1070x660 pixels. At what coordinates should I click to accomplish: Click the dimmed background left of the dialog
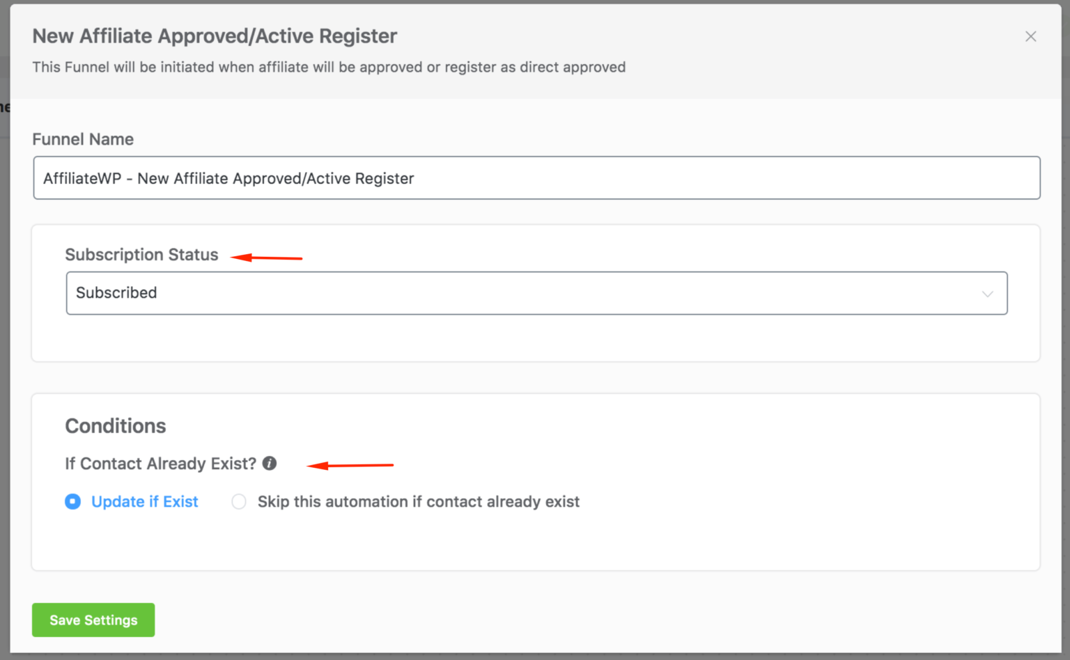(4, 348)
